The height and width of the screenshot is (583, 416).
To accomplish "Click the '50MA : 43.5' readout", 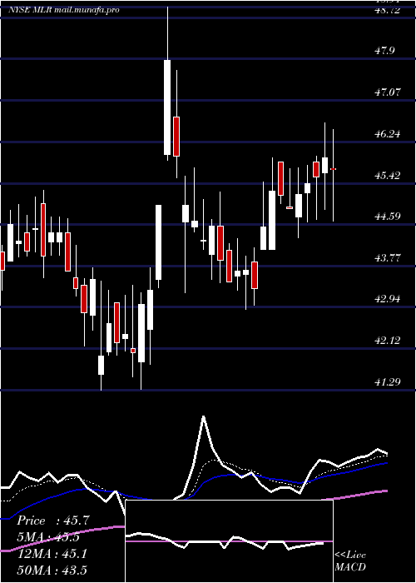I will (x=52, y=570).
